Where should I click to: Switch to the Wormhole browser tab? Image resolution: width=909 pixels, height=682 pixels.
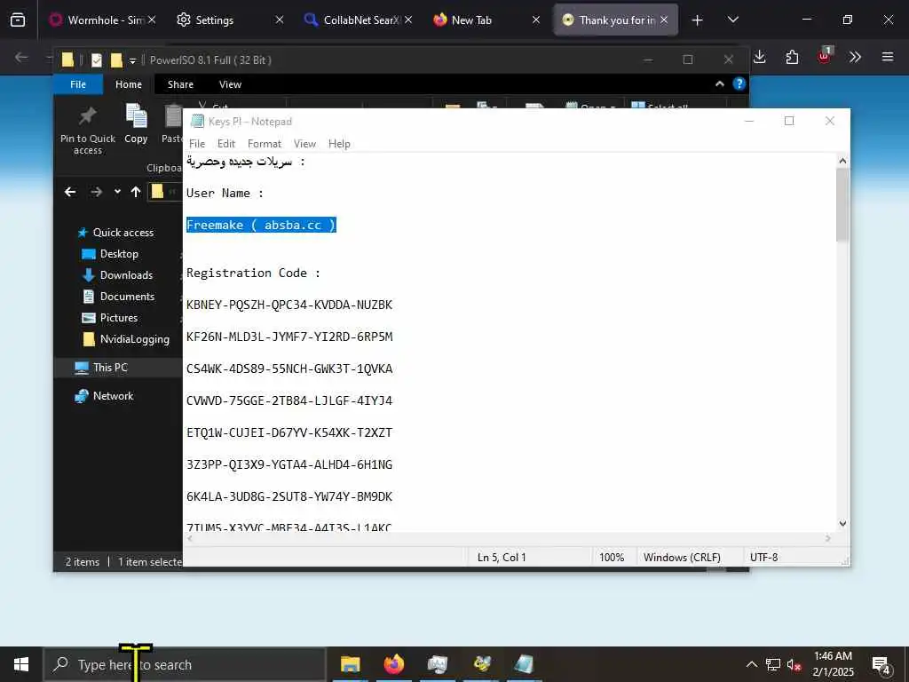click(x=103, y=20)
